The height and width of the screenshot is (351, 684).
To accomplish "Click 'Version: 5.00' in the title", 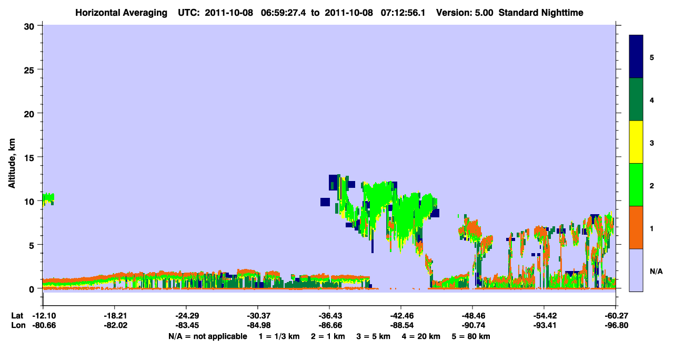I will coord(465,13).
